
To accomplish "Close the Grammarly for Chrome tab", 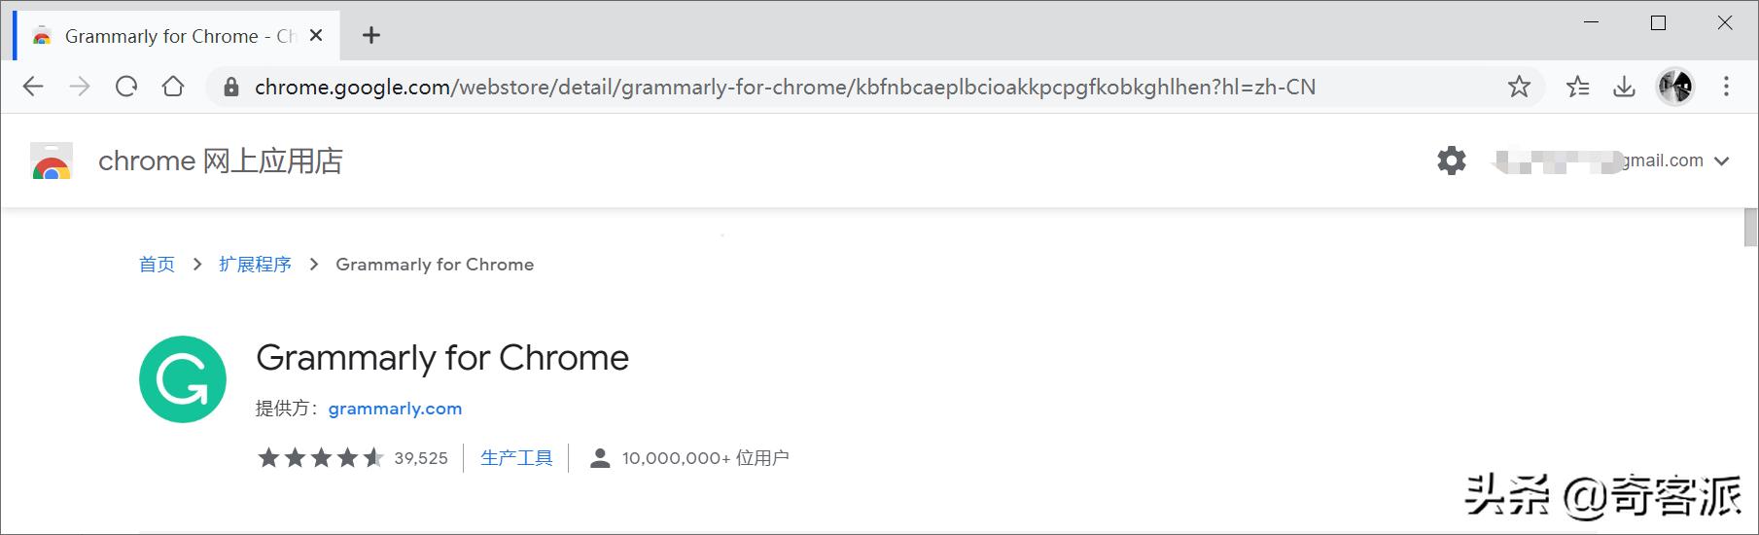I will pyautogui.click(x=316, y=36).
